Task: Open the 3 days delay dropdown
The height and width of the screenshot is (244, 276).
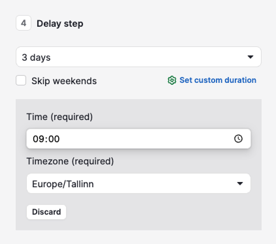Action: point(139,57)
